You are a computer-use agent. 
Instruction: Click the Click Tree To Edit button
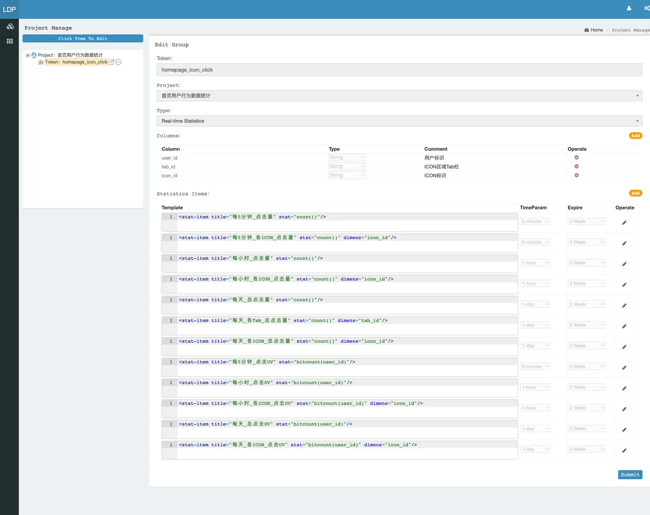(83, 39)
